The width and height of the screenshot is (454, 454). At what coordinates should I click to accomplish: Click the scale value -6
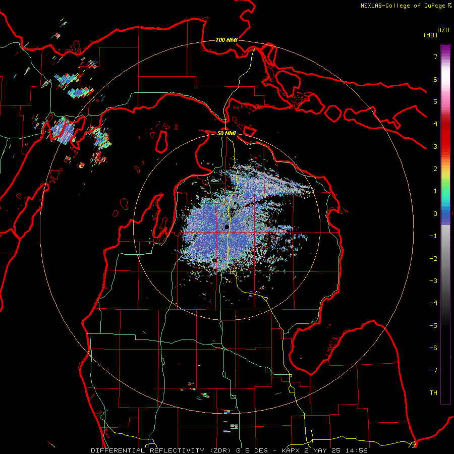coord(433,348)
